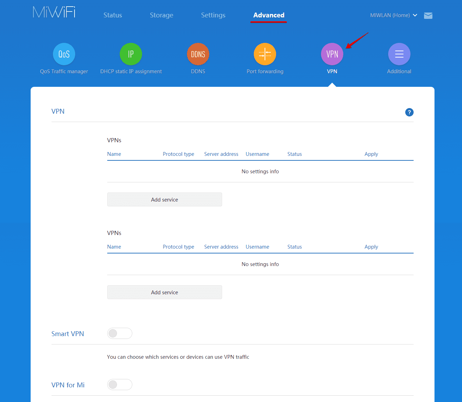This screenshot has width=462, height=402.
Task: Open the Port forwarding icon
Action: pos(265,54)
